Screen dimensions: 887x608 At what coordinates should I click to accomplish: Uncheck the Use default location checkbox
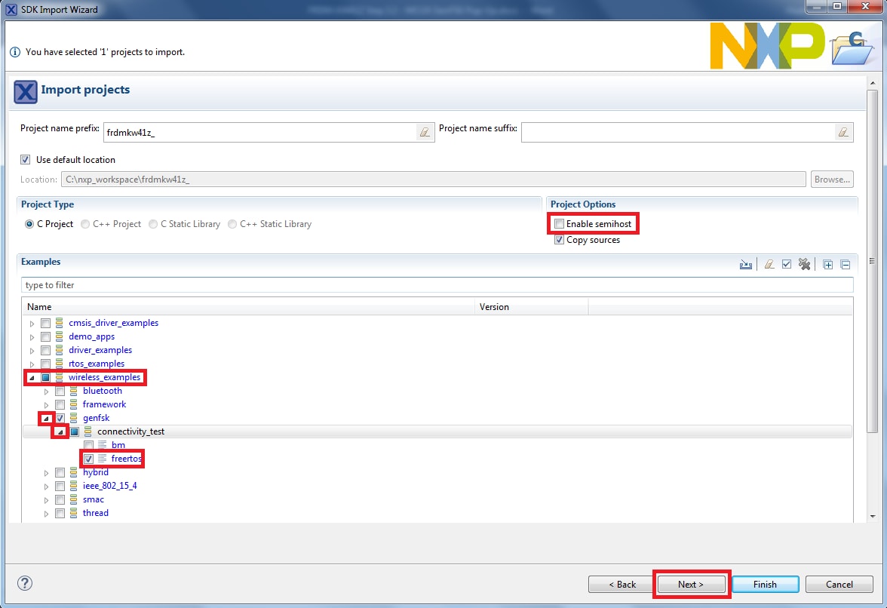tap(26, 160)
